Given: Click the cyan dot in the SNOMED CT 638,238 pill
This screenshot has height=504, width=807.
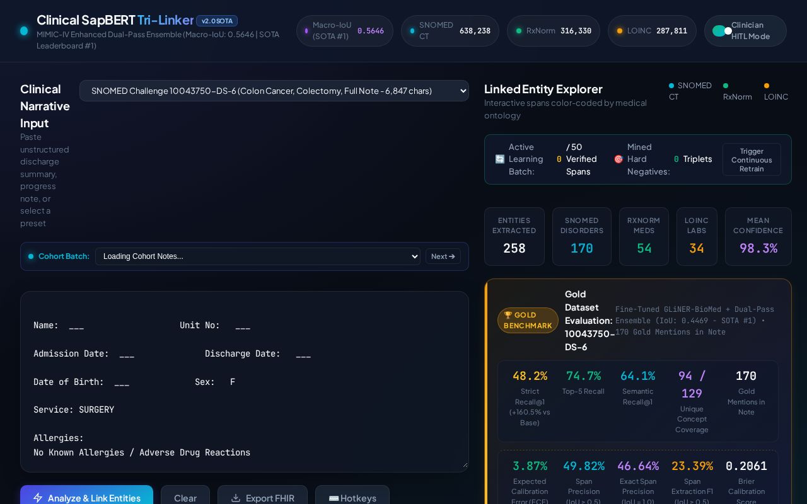Looking at the screenshot, I should 412,31.
